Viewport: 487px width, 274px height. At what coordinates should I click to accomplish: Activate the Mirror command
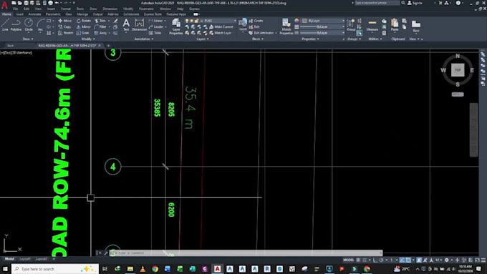(x=83, y=26)
